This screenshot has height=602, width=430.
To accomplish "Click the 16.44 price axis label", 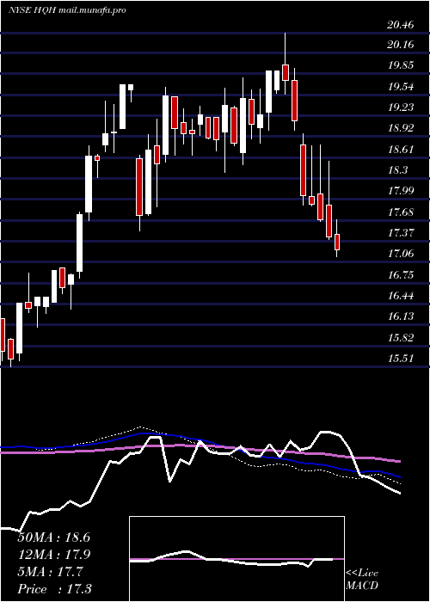I will click(x=401, y=296).
